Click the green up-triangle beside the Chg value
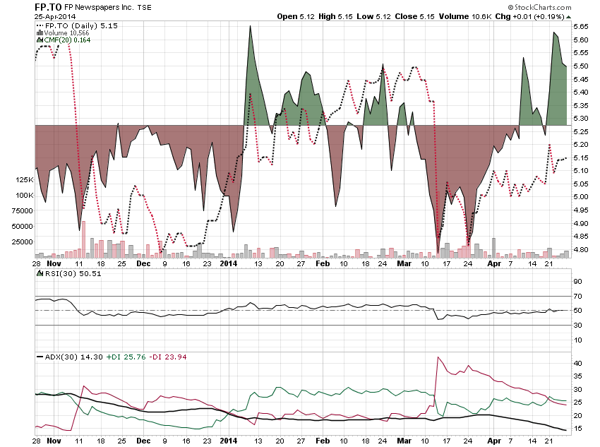The height and width of the screenshot is (447, 600). [569, 17]
